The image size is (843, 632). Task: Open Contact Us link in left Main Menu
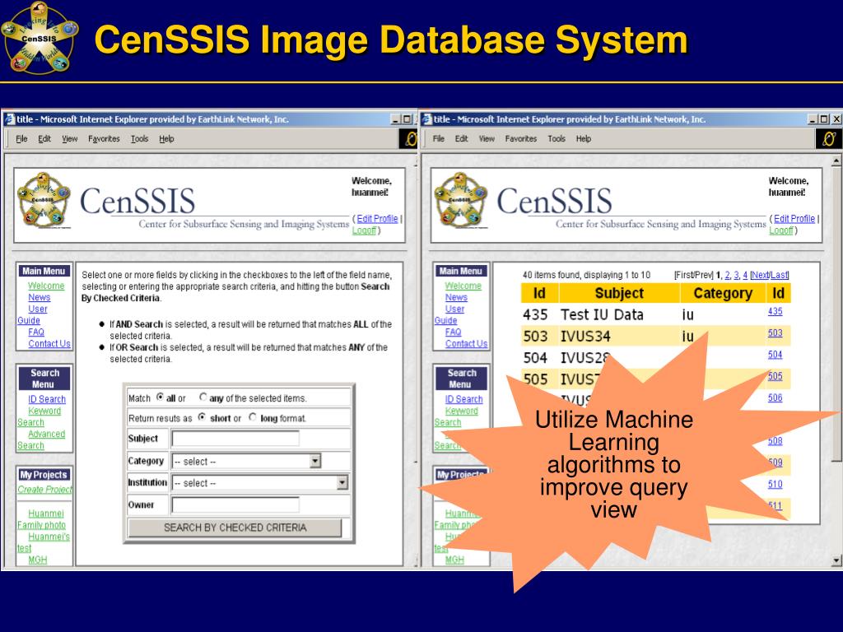click(x=49, y=343)
